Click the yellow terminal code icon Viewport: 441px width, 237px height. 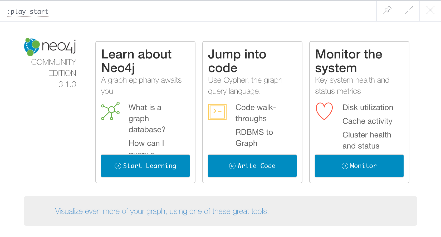coord(217,112)
